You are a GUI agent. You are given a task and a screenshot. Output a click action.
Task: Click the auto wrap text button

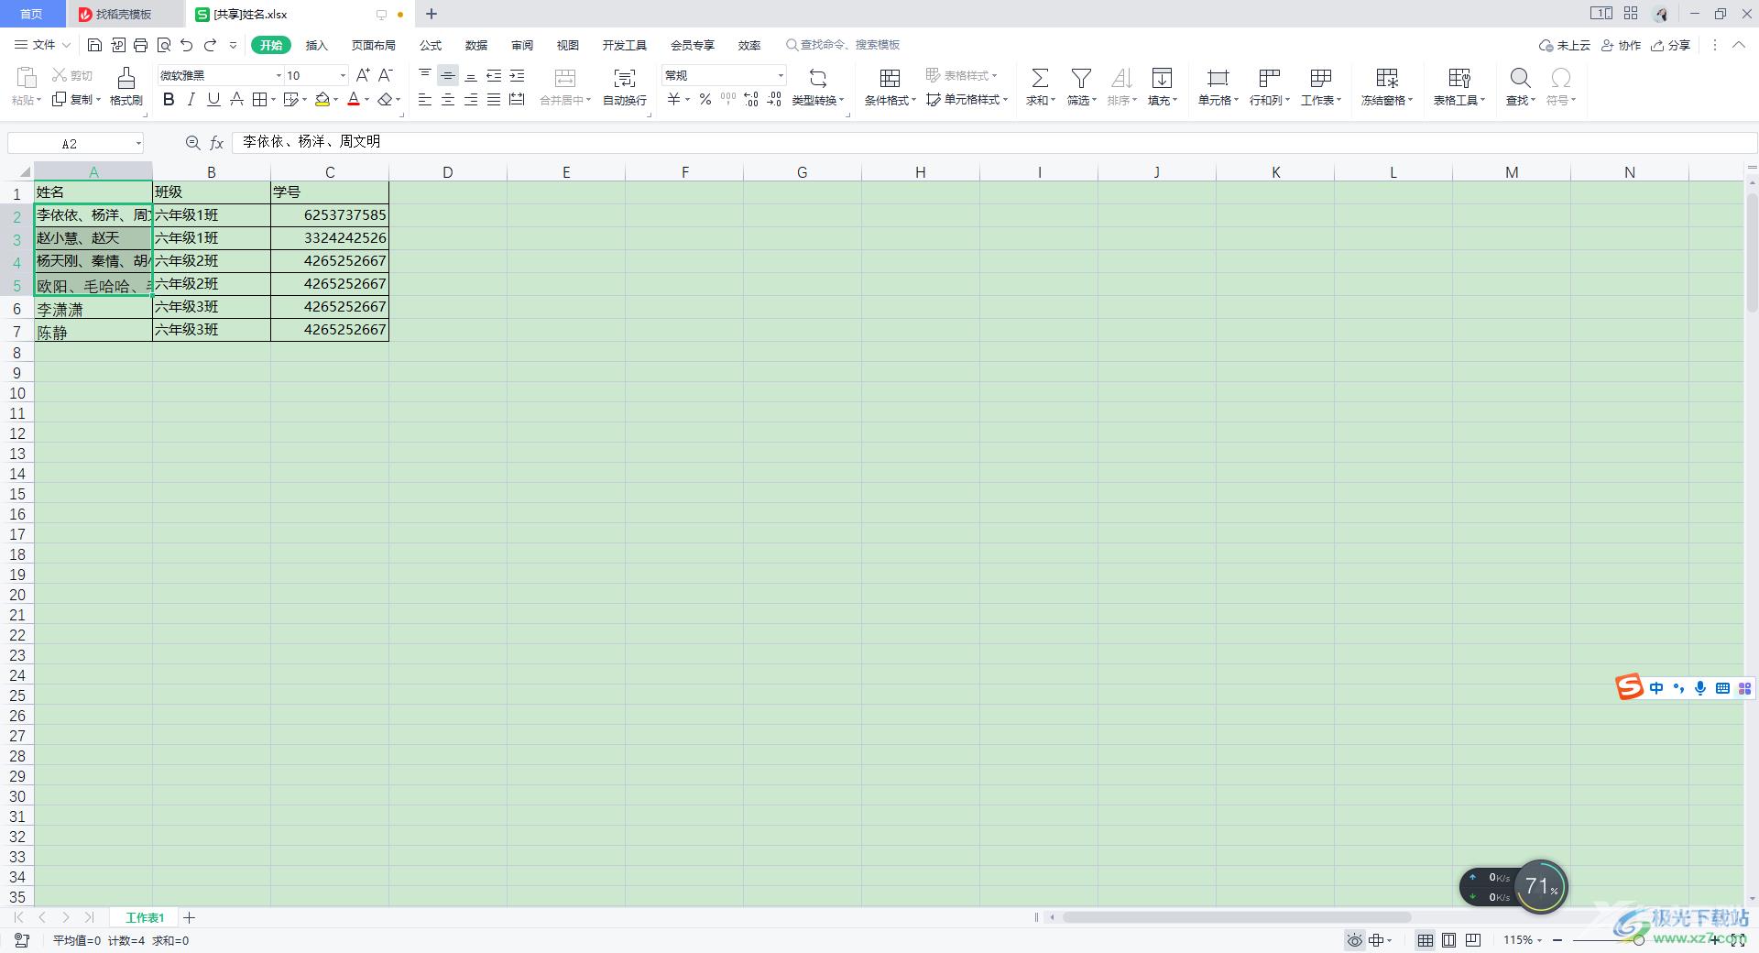coord(625,86)
